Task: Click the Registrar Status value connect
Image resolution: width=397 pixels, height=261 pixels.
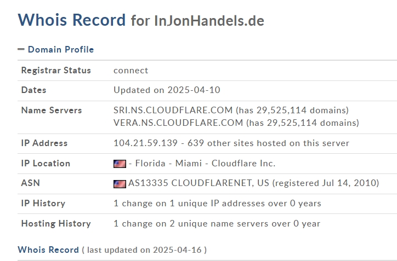Action: click(x=131, y=70)
